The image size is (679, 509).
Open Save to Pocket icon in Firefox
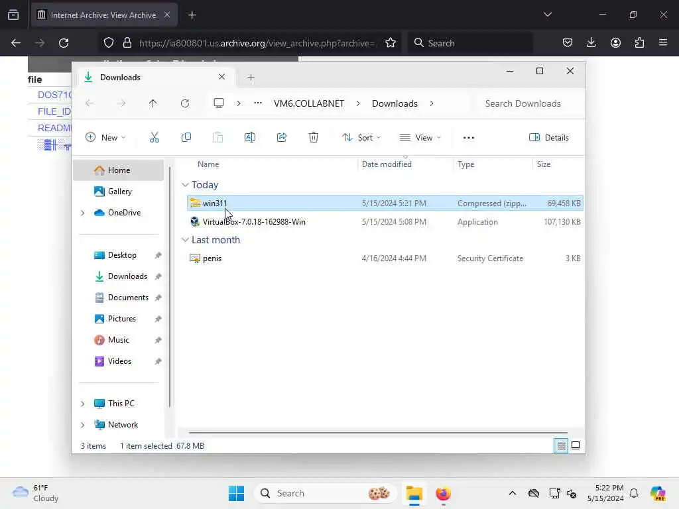568,43
